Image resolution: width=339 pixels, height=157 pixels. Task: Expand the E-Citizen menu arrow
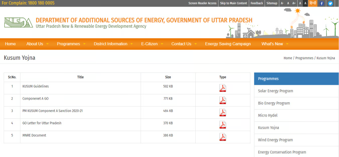click(x=162, y=44)
